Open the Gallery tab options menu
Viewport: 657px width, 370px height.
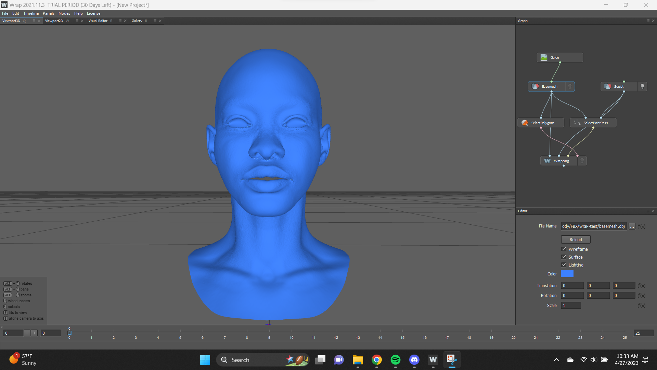pos(155,21)
